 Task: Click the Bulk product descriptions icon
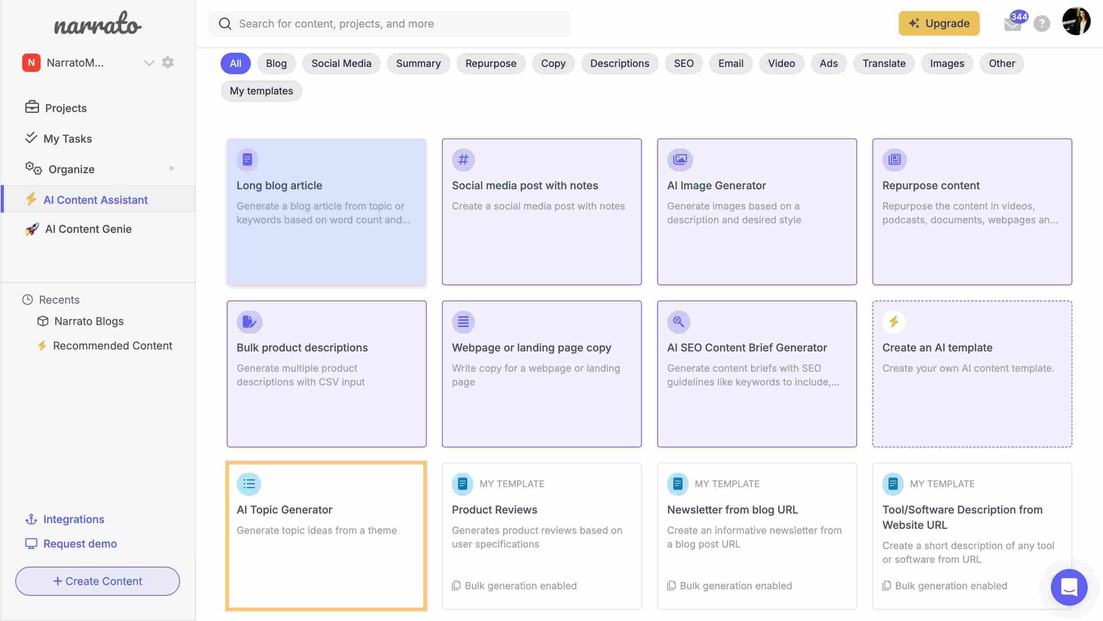click(x=249, y=322)
